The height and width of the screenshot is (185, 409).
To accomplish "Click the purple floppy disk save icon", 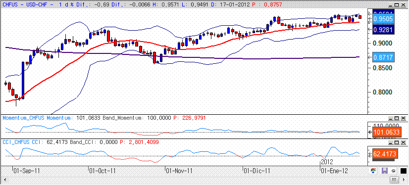I will (x=384, y=171).
